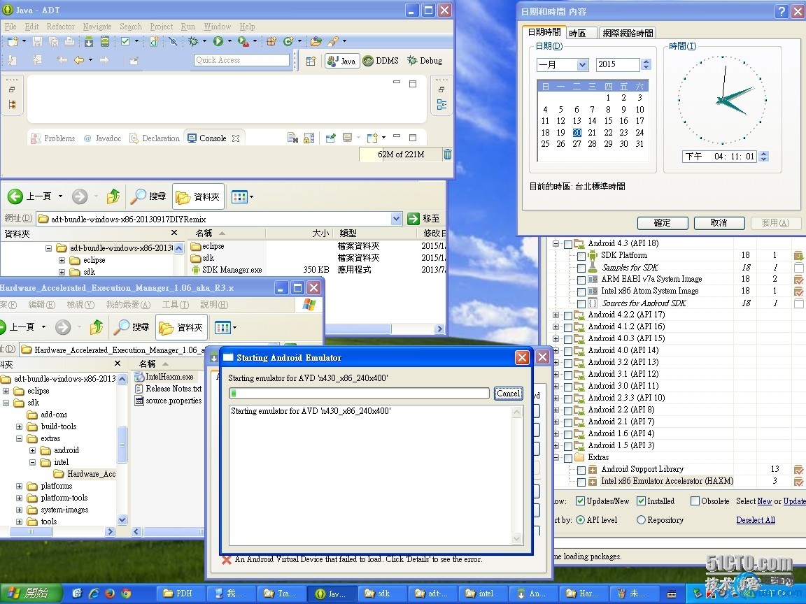Click the Open Perspective icon beside Java
The width and height of the screenshot is (806, 604).
pyautogui.click(x=311, y=61)
